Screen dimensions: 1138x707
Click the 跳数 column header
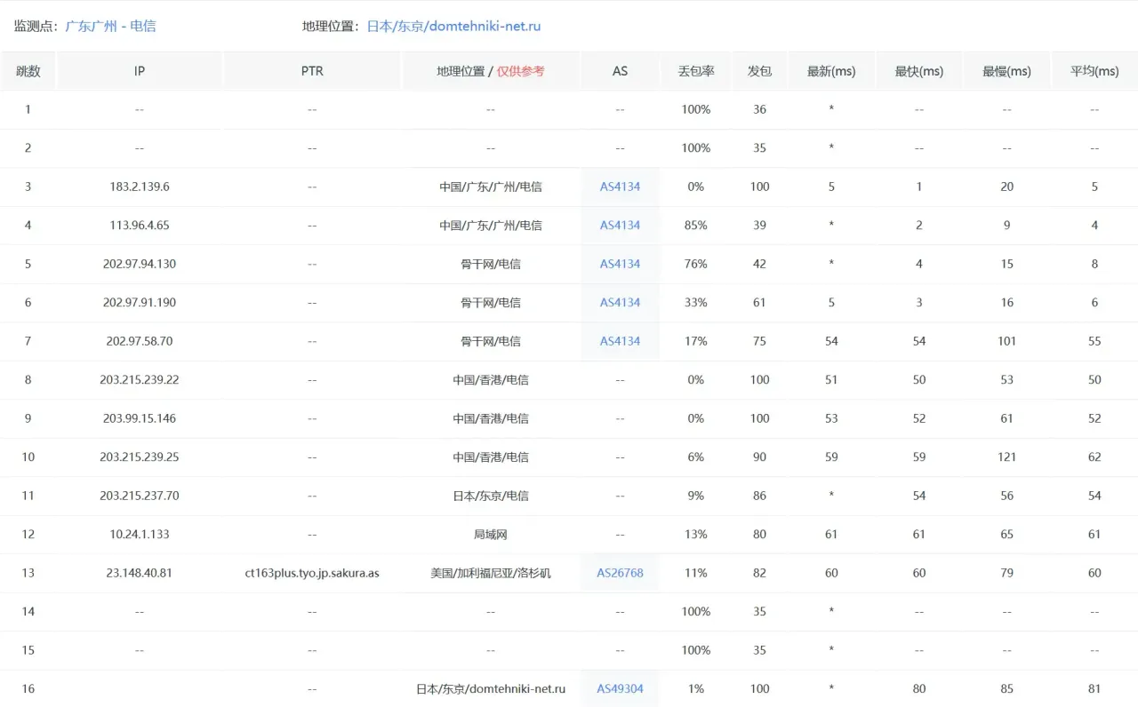tap(28, 71)
